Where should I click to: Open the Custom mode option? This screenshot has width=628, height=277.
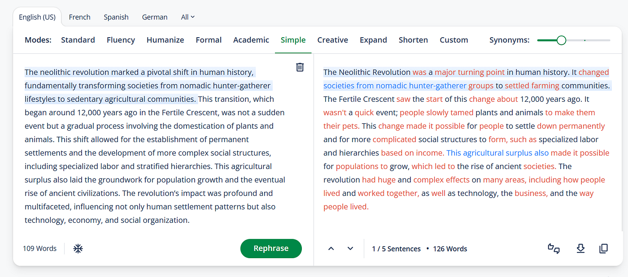pos(454,40)
